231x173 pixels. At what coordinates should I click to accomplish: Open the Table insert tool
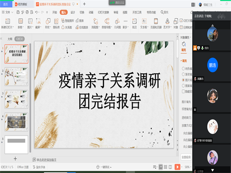[20, 21]
